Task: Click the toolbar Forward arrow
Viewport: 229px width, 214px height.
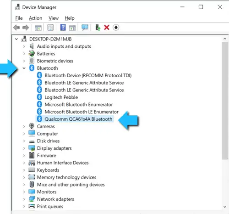Action: tap(26, 28)
